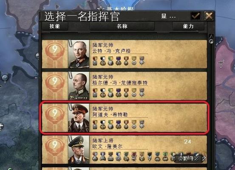Image resolution: width=235 pixels, height=170 pixels.
Task: Sort commanders by 技能 column
Action: point(55,26)
